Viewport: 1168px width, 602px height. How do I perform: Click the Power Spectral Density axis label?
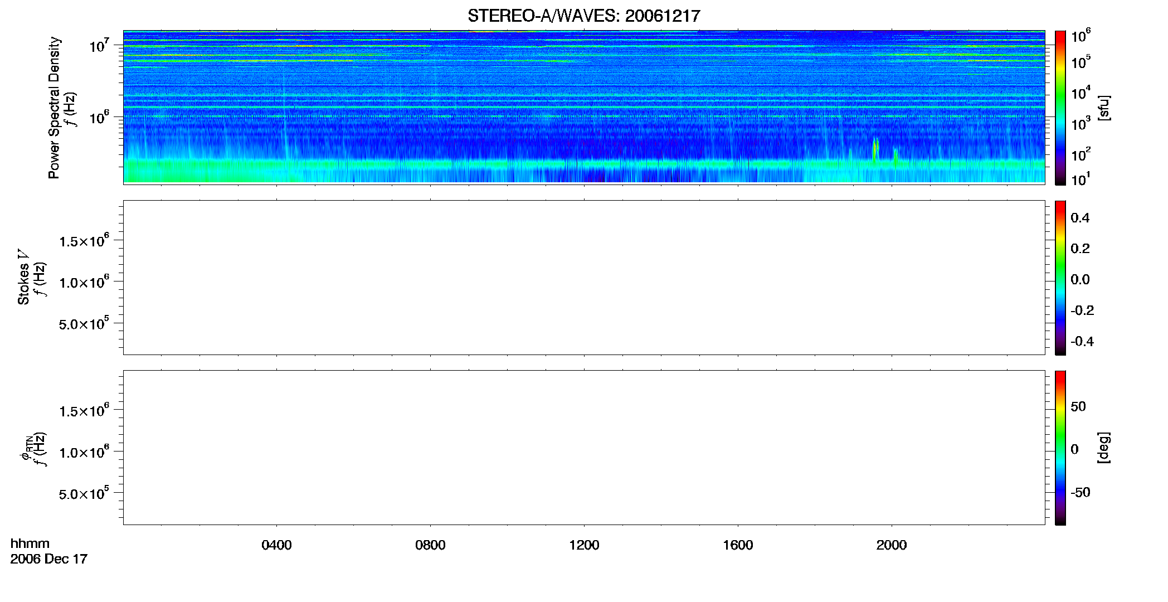(x=53, y=108)
